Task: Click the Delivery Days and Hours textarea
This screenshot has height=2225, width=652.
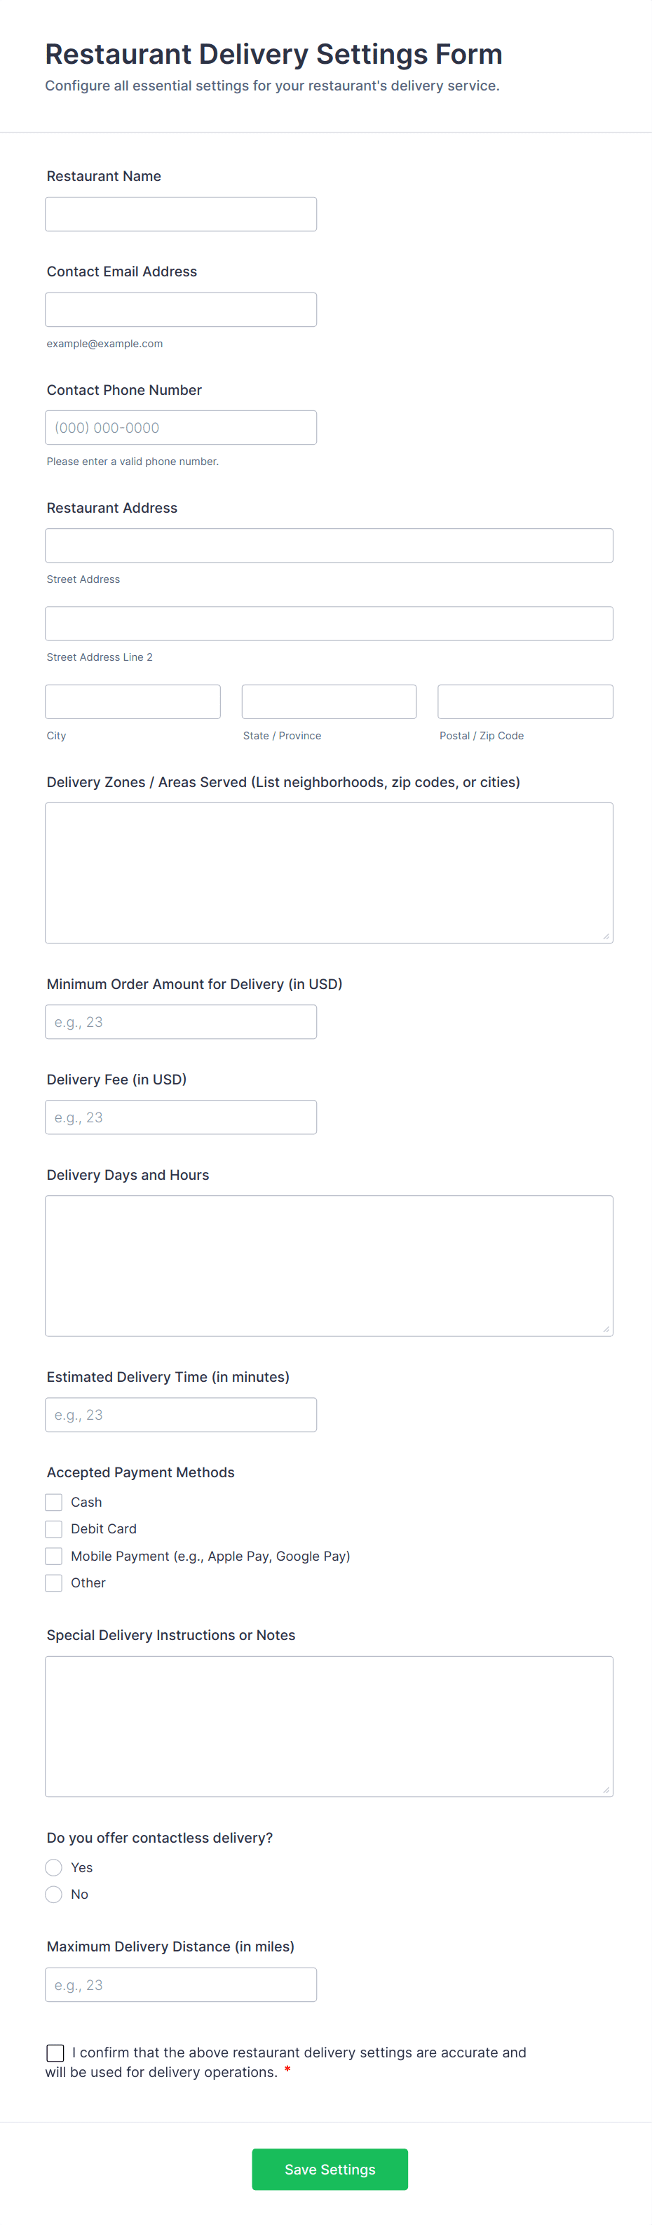Action: (x=328, y=1265)
